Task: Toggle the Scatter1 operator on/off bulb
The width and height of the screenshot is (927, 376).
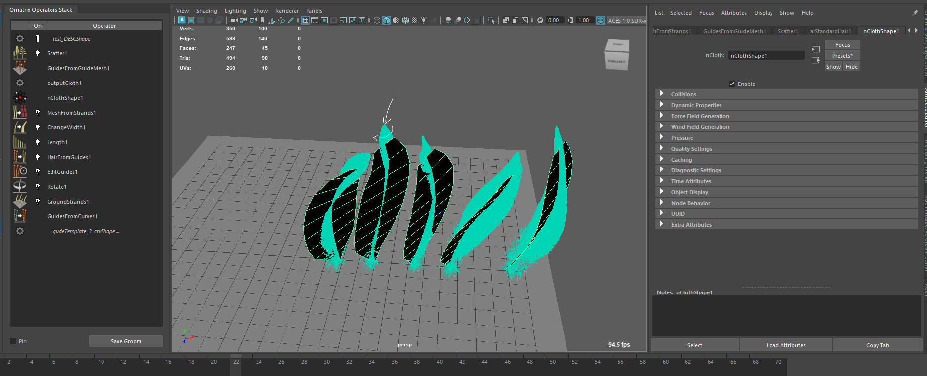Action: (38, 53)
